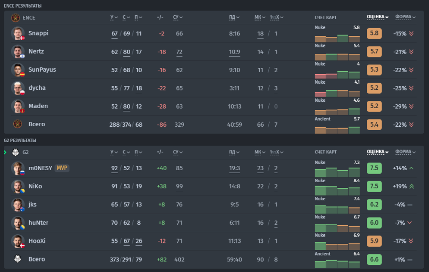The image size is (429, 272).
Task: Open Snappi player profile link
Action: pyautogui.click(x=38, y=33)
